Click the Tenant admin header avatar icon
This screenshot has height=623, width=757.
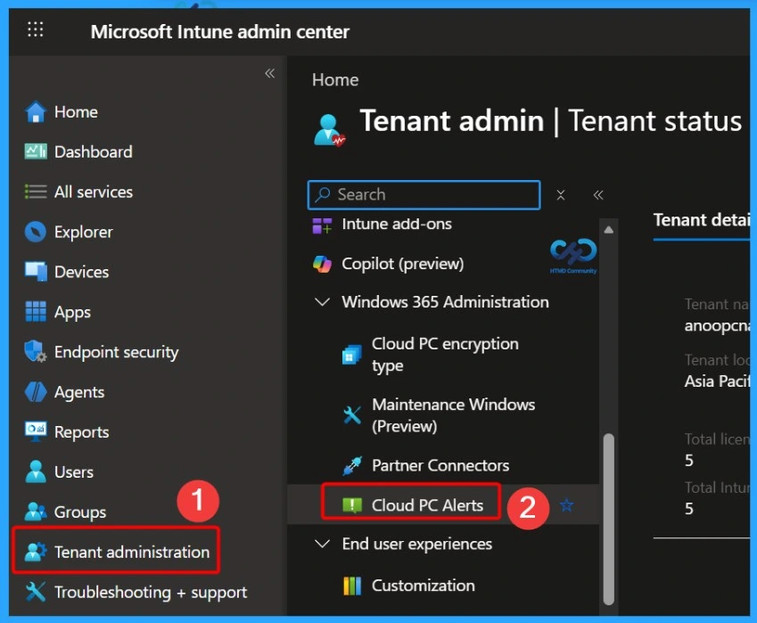point(329,130)
